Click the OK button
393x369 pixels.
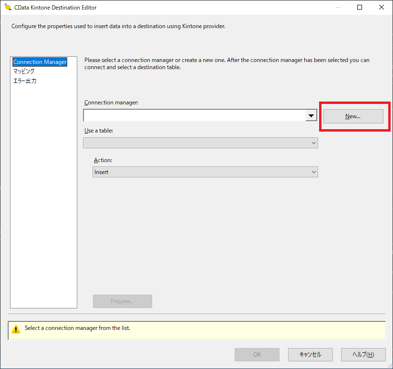click(x=257, y=355)
